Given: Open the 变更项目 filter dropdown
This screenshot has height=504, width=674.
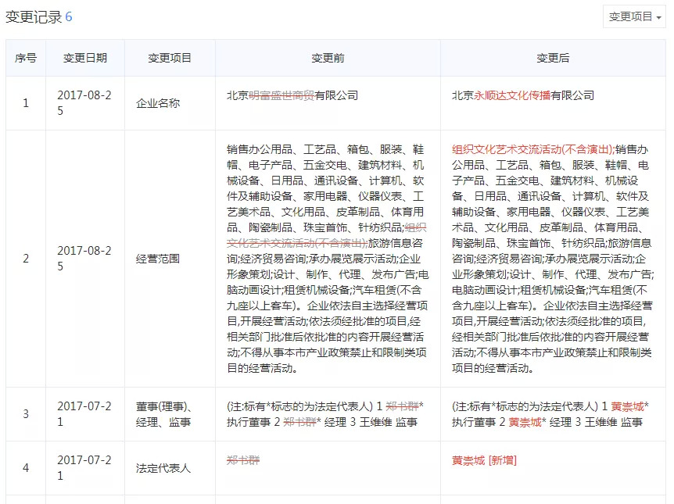Looking at the screenshot, I should pos(634,16).
